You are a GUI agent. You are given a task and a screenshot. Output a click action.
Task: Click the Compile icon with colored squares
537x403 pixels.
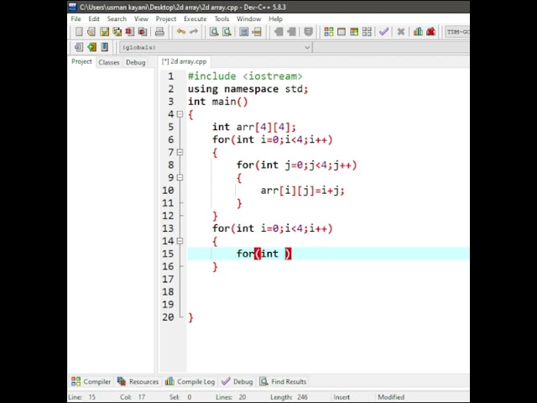(329, 32)
